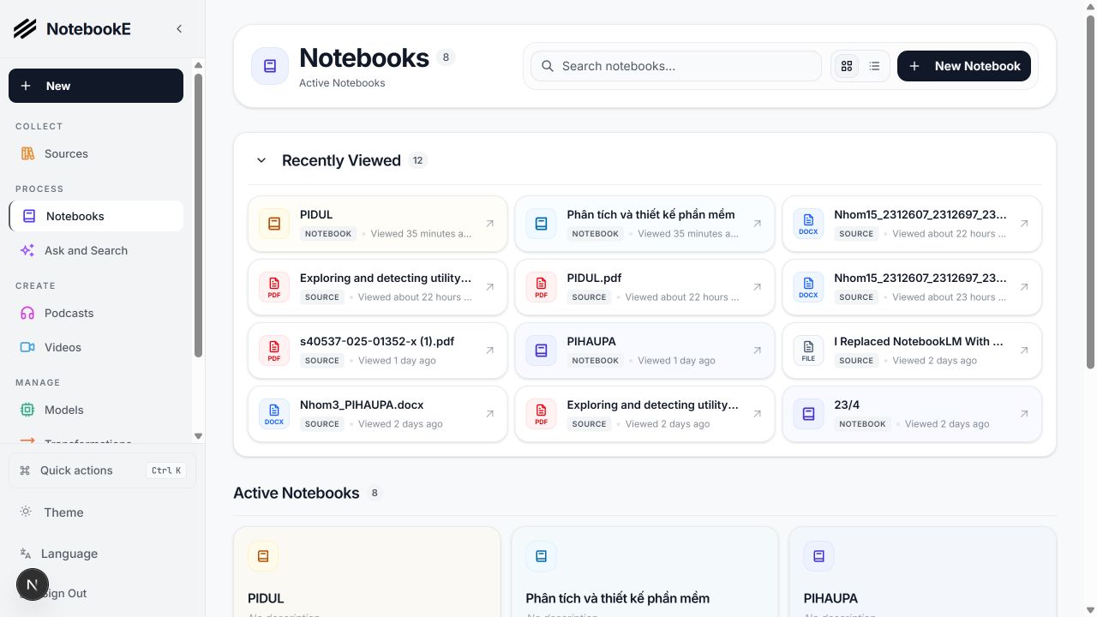
Task: Open arrow for I Replaced NotebookLM file
Action: pos(1024,350)
